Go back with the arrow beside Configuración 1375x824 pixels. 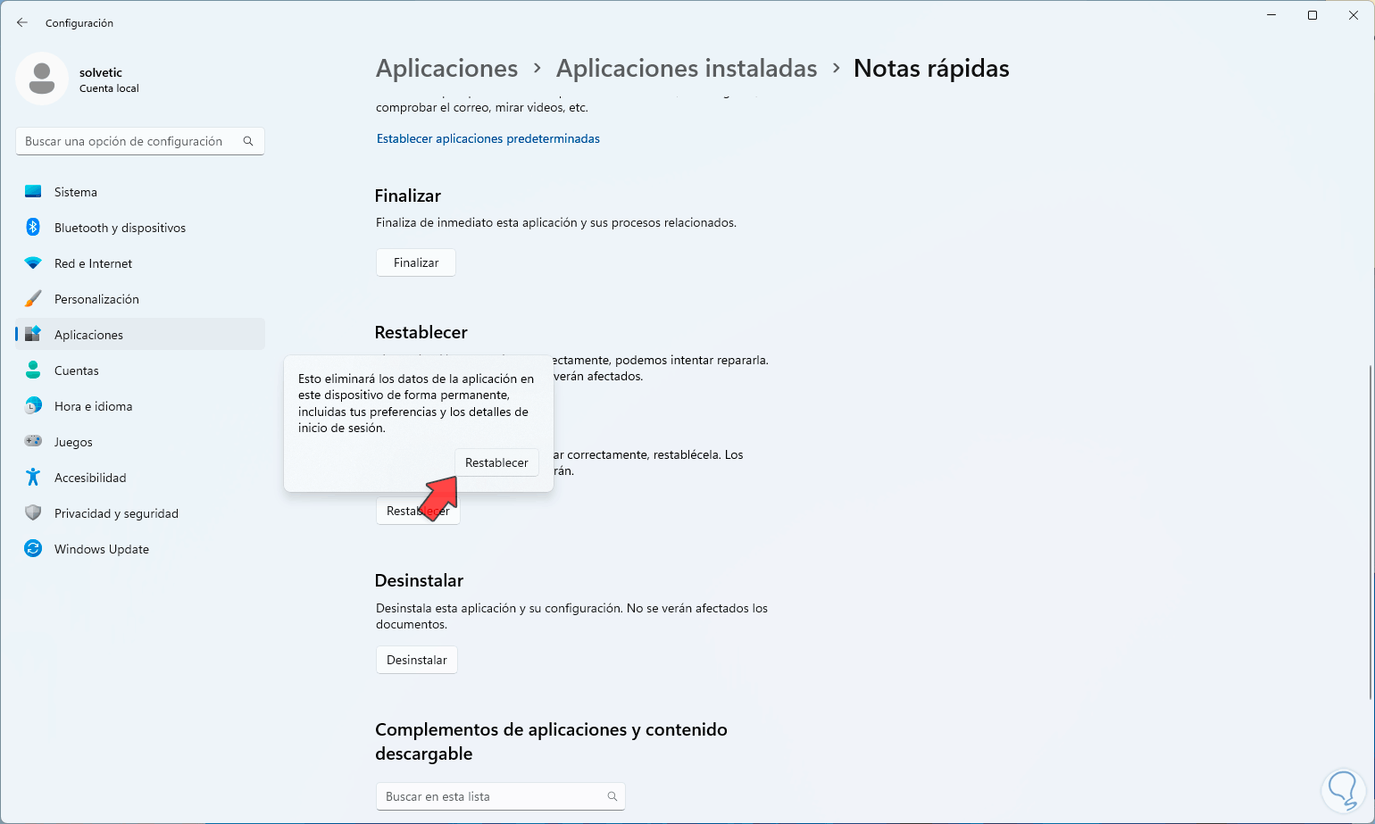click(22, 22)
